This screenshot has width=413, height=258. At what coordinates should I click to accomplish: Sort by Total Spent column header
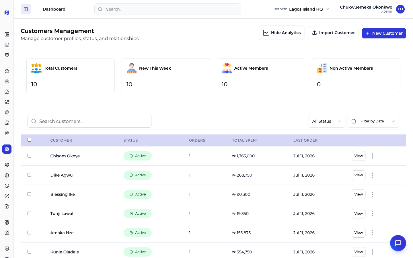pyautogui.click(x=245, y=140)
